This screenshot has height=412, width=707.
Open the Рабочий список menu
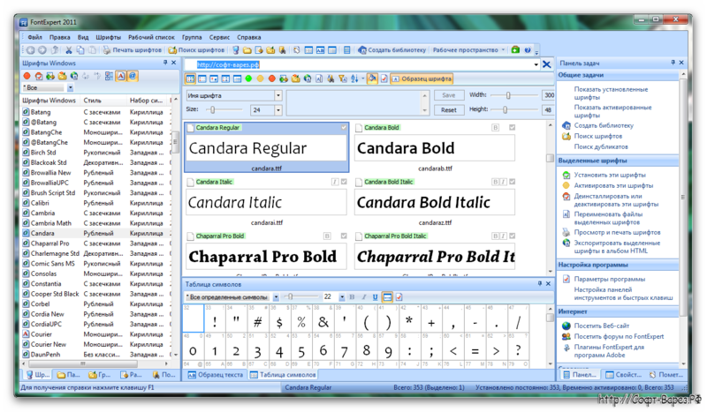click(151, 37)
